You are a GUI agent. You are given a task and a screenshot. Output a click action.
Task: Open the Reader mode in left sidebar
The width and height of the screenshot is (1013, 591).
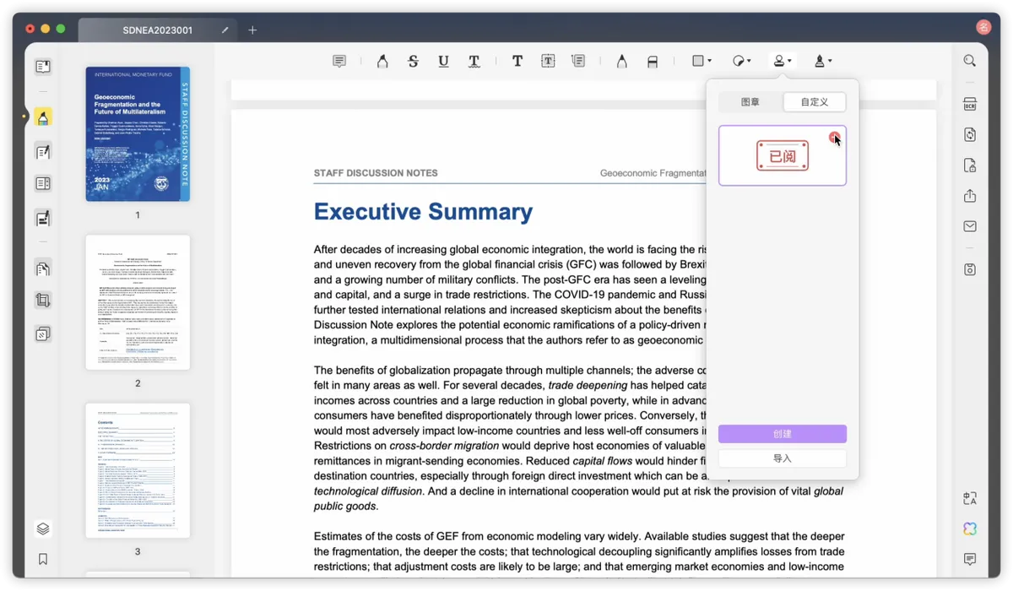click(x=43, y=67)
